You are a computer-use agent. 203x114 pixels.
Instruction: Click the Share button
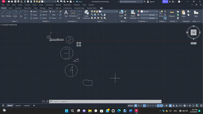(x=79, y=1)
